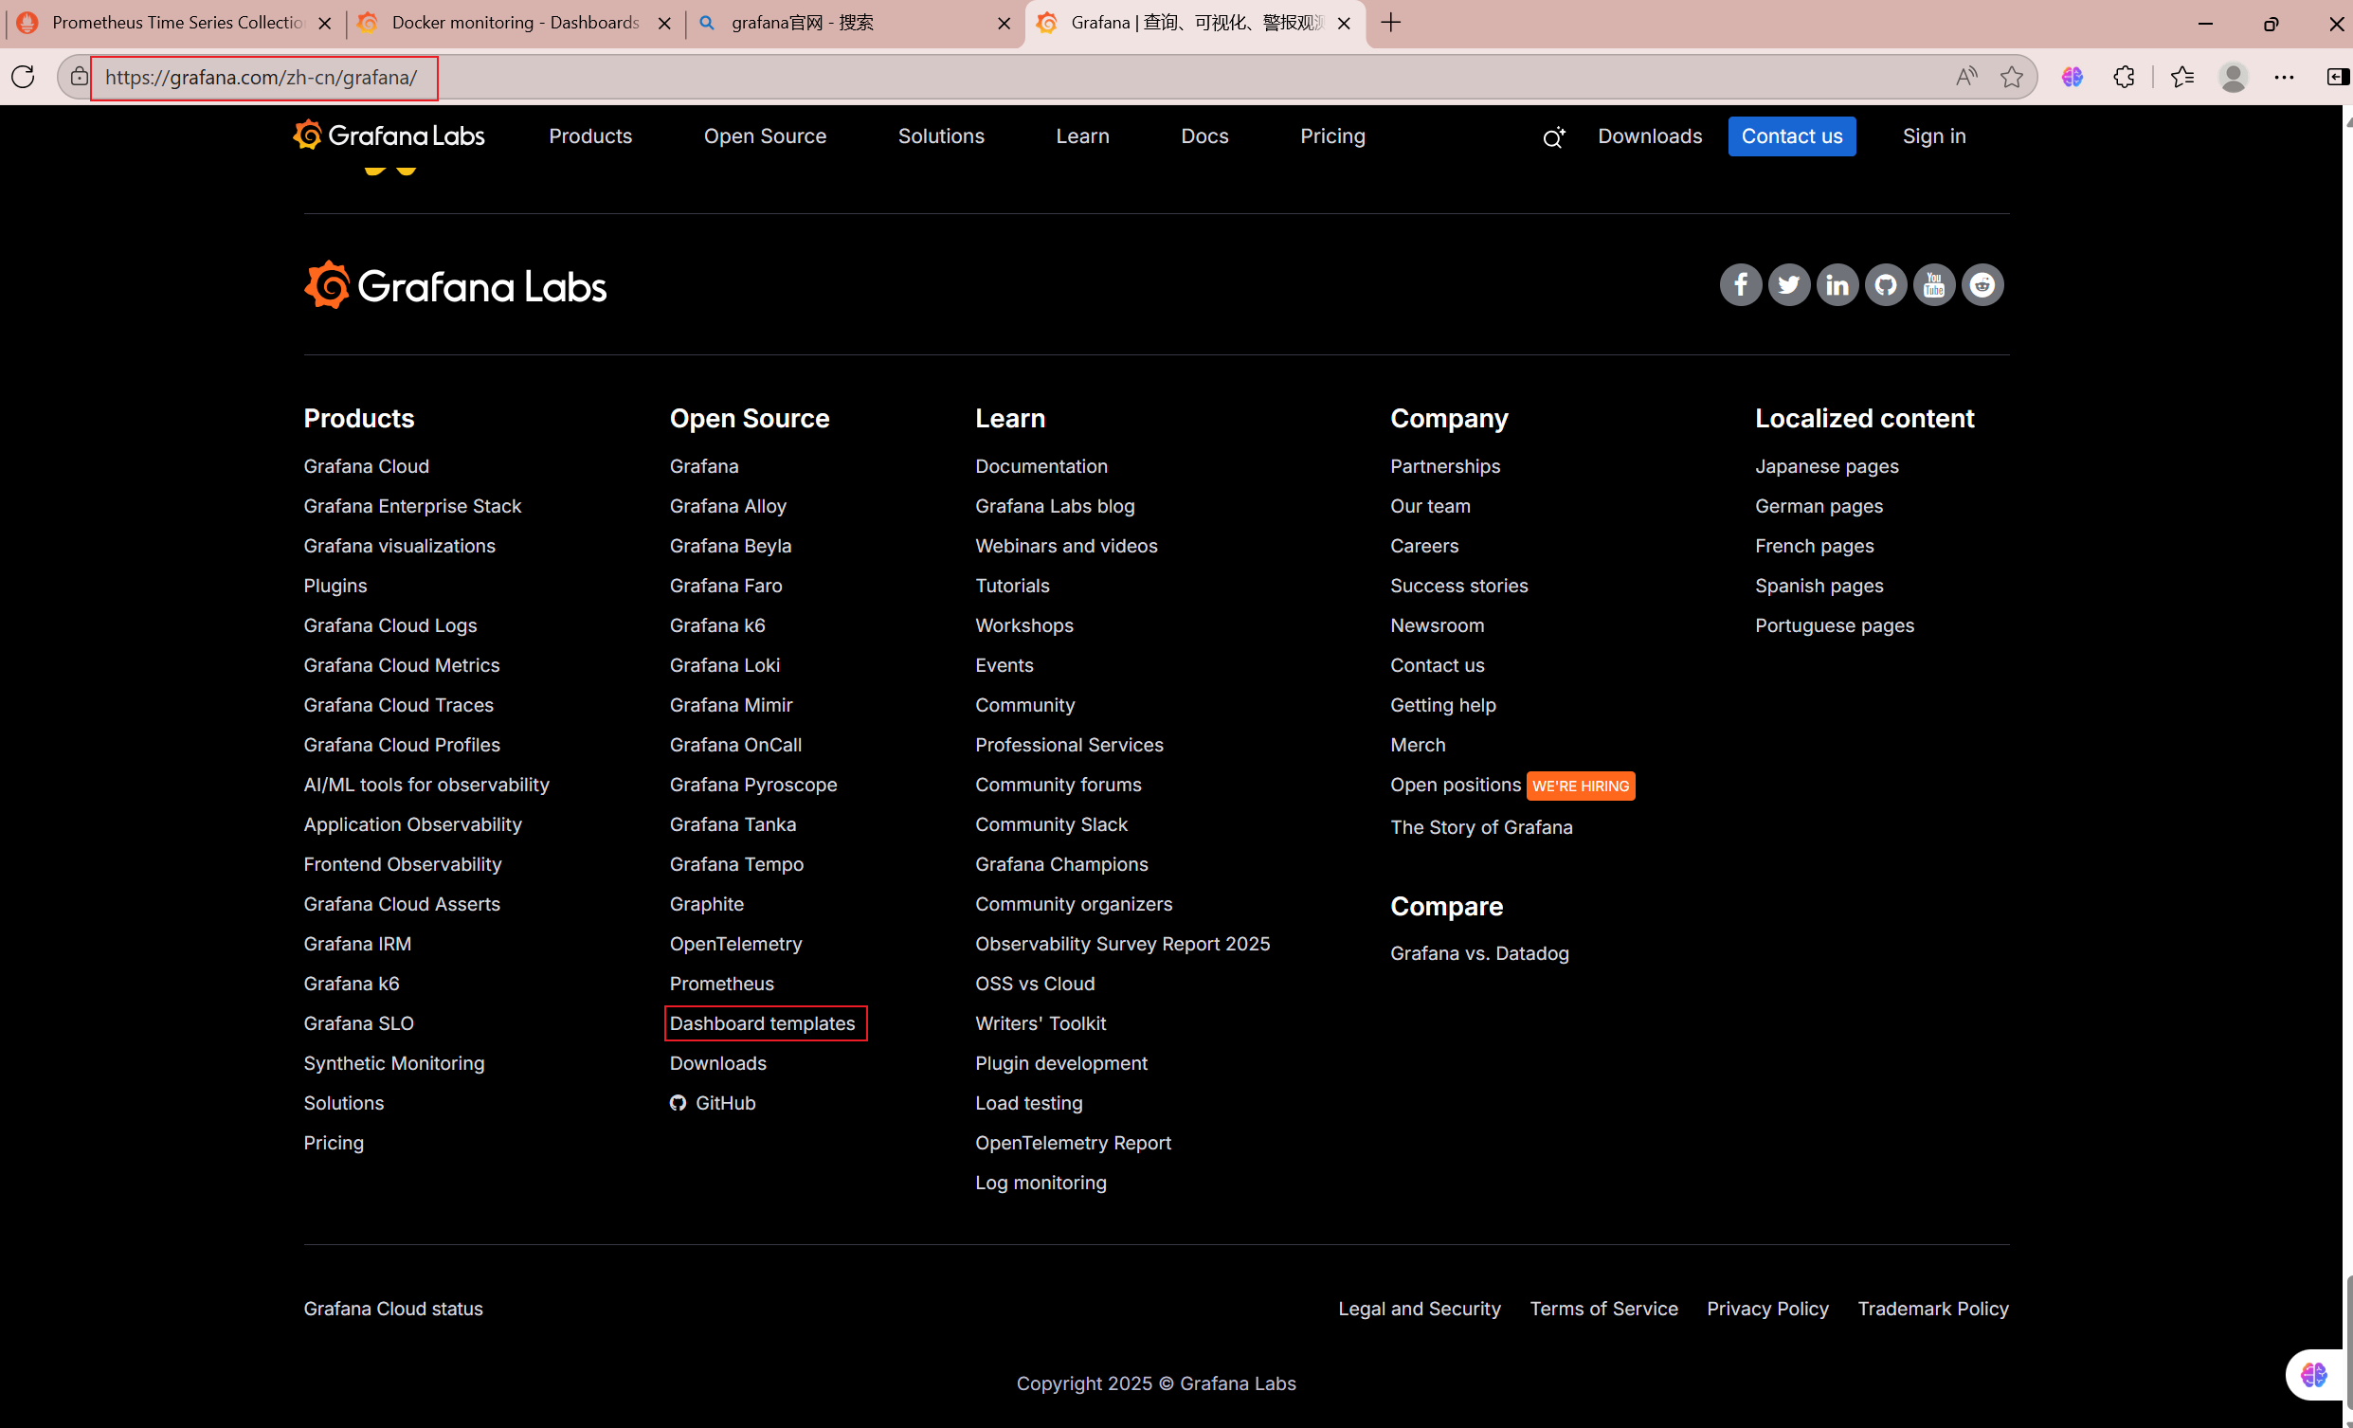Viewport: 2353px width, 1428px height.
Task: Open The Story of Grafana link
Action: pos(1481,827)
